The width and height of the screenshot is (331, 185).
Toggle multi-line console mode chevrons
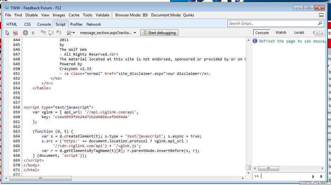click(321, 176)
